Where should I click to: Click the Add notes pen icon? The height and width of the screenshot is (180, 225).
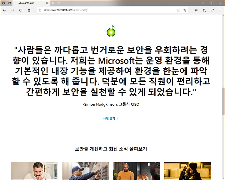pos(204,10)
